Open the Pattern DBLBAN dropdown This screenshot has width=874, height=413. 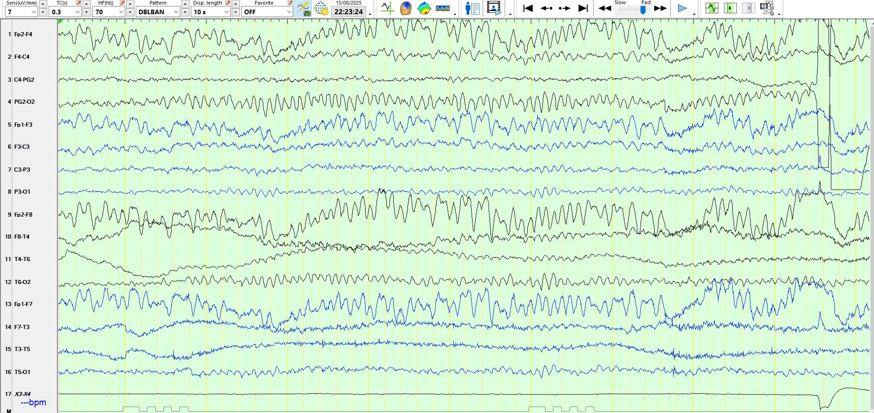[176, 12]
